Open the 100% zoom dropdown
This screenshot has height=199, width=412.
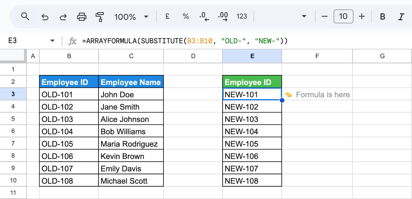[x=131, y=17]
